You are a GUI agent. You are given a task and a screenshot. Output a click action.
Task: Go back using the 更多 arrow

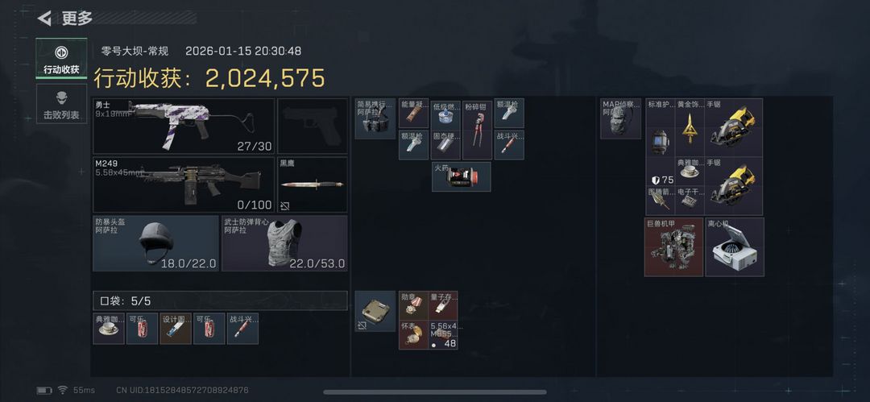[x=44, y=19]
